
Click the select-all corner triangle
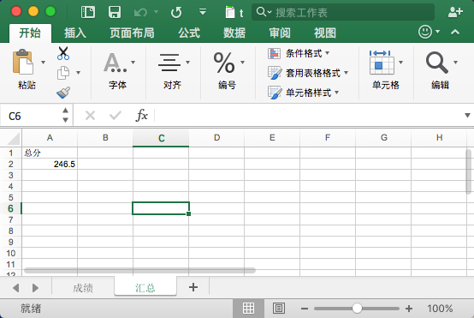point(14,138)
